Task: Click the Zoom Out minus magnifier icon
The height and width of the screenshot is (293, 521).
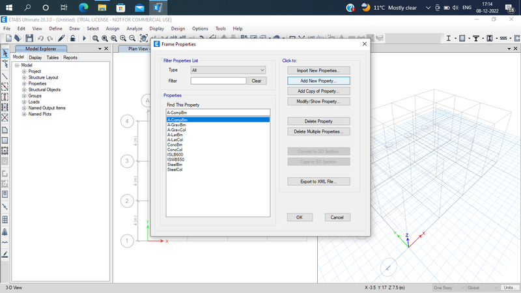Action: [132, 38]
